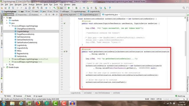Screen dimensions: 189x106
Task: Switch to Problems view tab
Action: (x=33, y=14)
